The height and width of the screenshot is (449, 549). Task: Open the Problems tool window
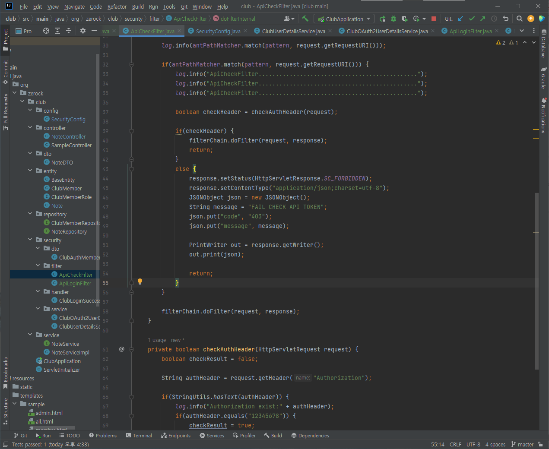[x=103, y=436]
